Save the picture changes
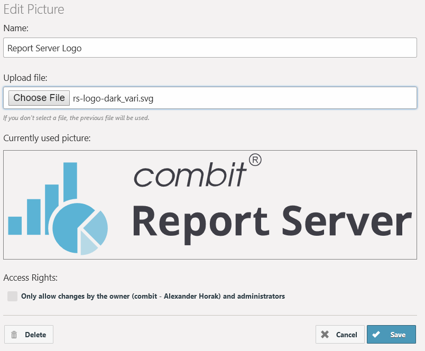 (391, 335)
